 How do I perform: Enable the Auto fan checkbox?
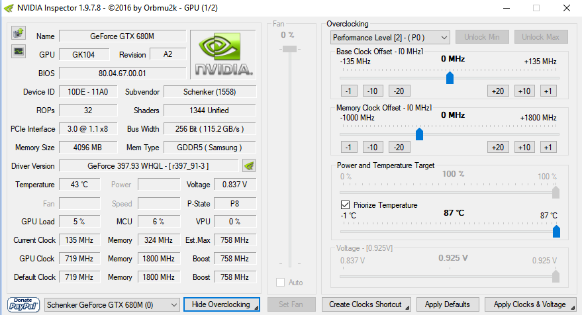pyautogui.click(x=281, y=283)
